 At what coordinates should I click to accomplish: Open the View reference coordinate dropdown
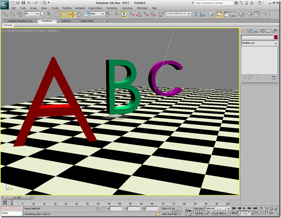[97, 14]
